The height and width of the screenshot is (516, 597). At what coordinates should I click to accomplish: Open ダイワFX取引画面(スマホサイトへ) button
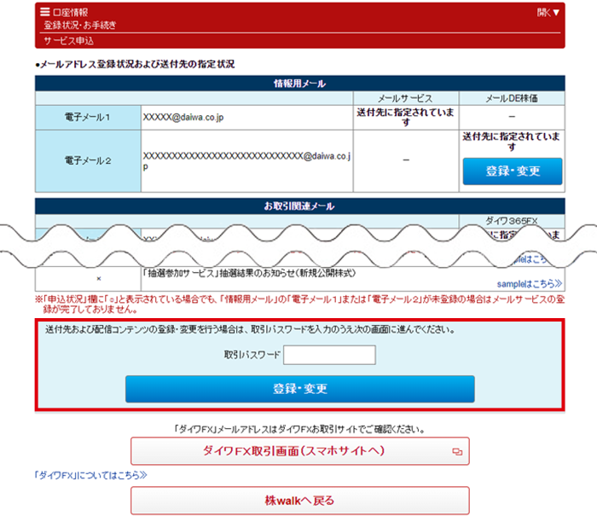pos(300,451)
